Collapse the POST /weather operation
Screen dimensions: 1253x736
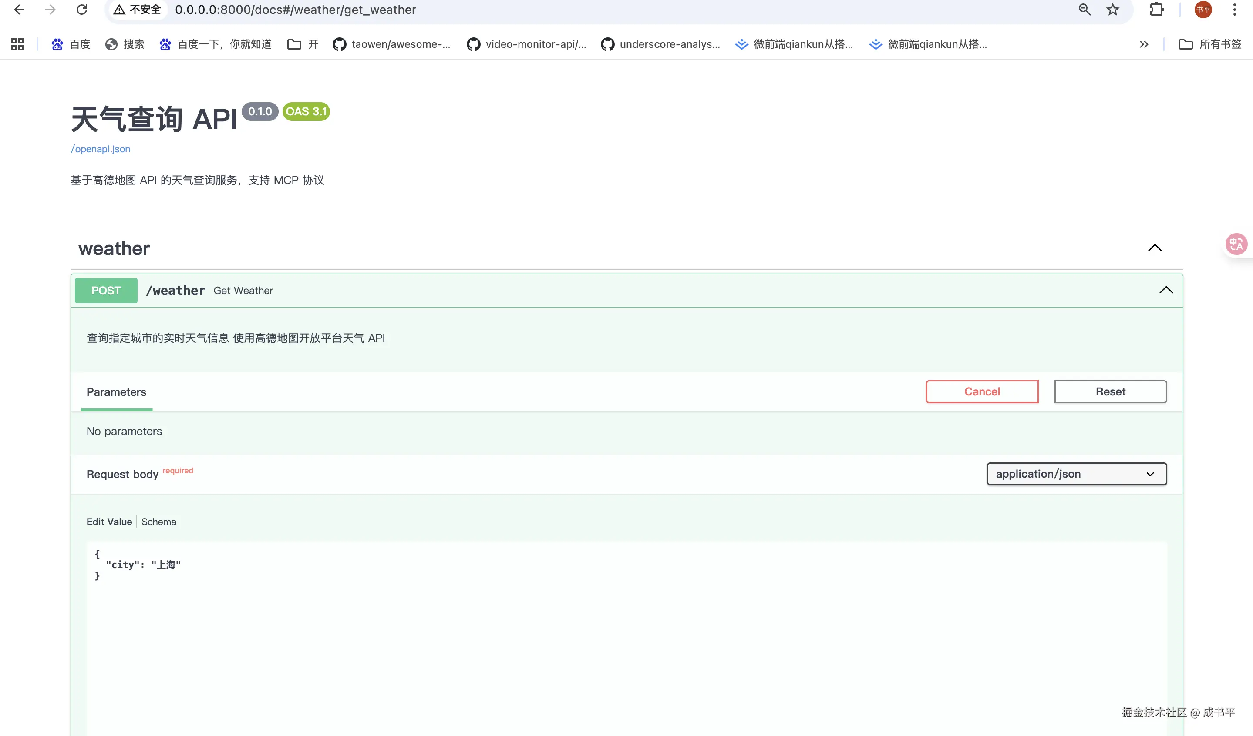coord(1165,290)
